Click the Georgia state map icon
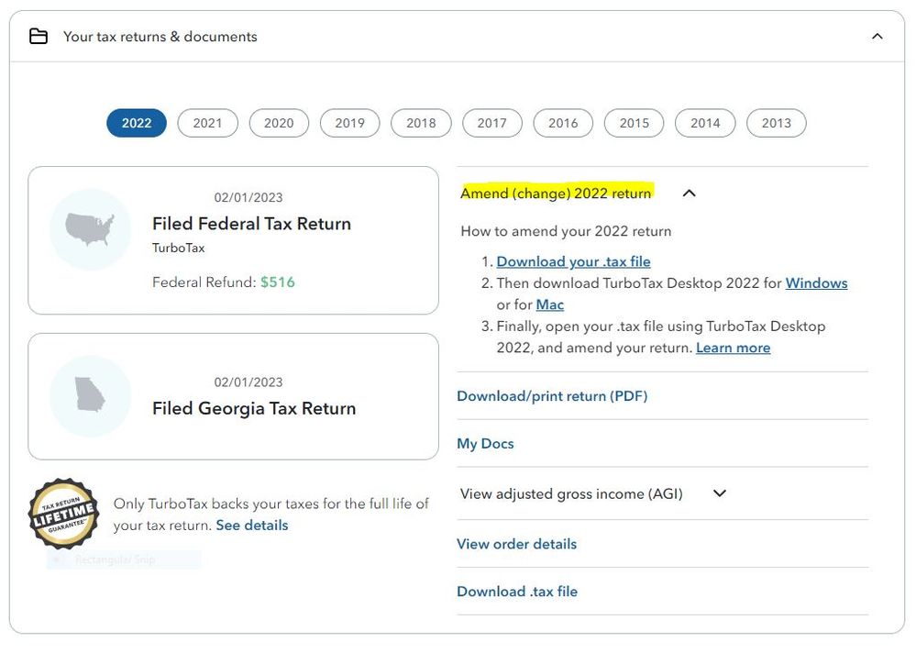916x653 pixels. coord(90,395)
